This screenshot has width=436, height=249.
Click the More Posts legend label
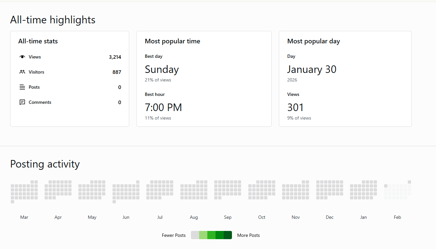click(248, 235)
